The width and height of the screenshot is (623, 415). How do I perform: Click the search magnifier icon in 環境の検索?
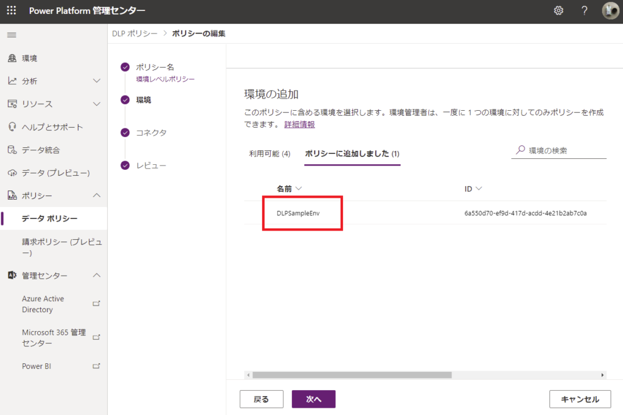coord(520,150)
